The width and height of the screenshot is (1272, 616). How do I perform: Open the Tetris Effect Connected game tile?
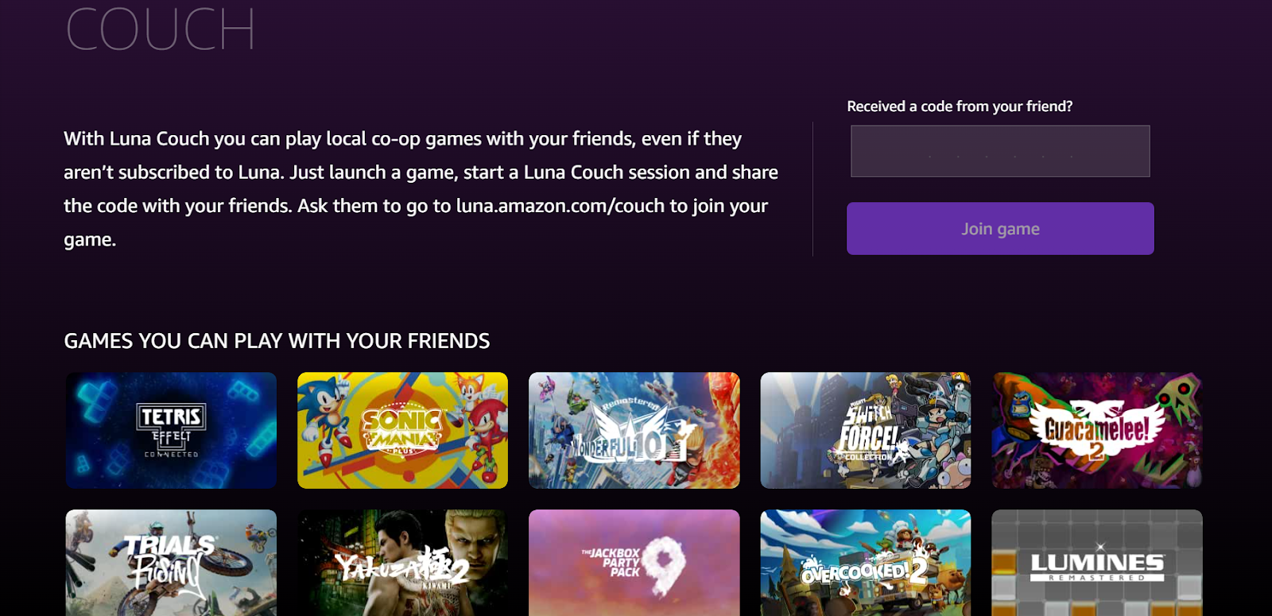(x=171, y=430)
